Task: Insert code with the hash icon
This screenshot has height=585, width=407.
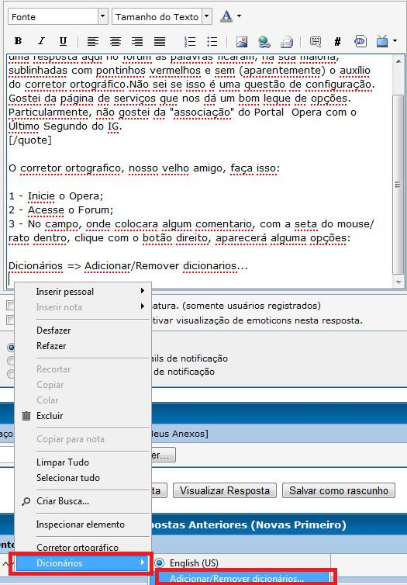Action: tap(338, 41)
